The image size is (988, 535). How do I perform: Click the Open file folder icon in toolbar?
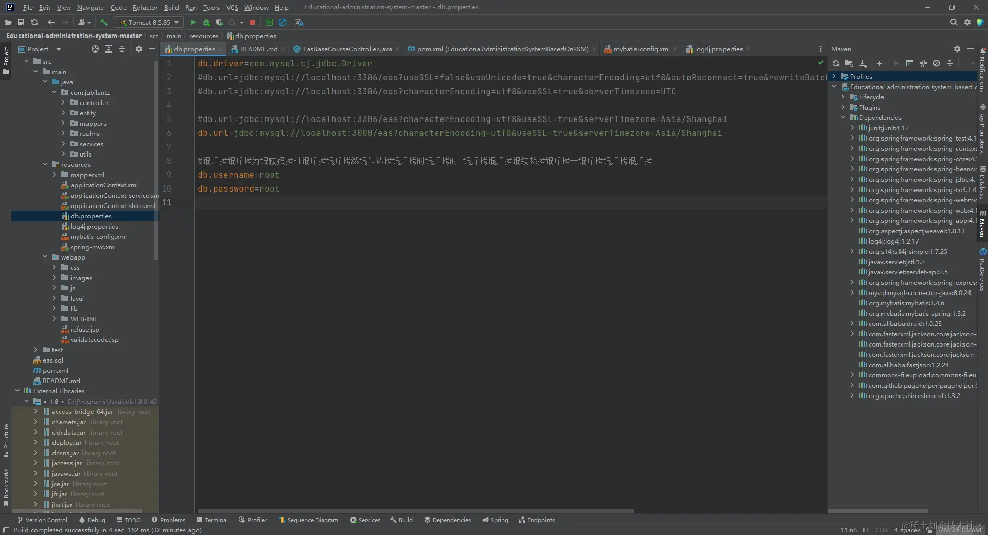8,22
